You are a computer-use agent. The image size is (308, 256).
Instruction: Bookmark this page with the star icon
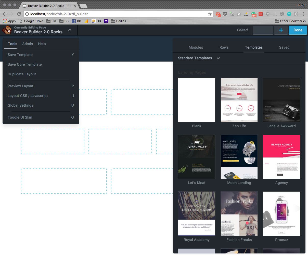[210, 14]
